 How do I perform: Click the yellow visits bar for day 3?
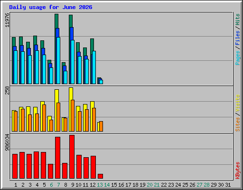[x=28, y=111]
